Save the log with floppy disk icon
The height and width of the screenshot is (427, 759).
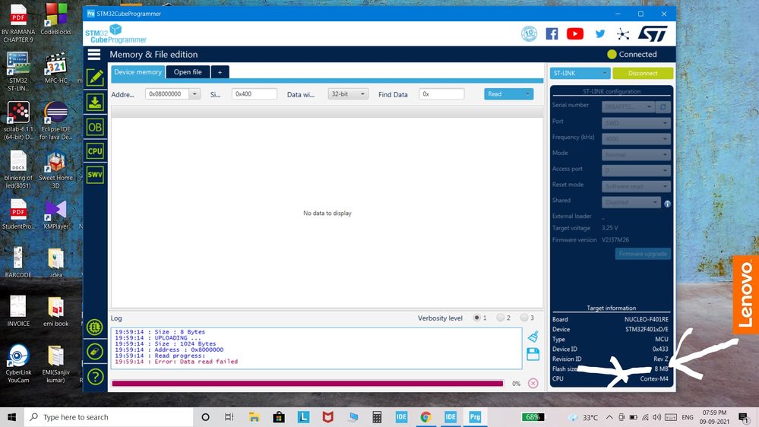(x=533, y=354)
